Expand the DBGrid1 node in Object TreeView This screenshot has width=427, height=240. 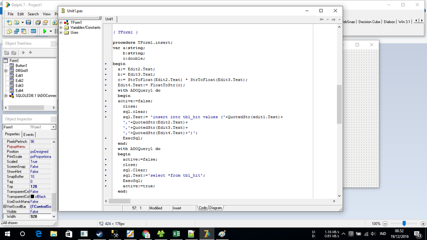(6, 71)
